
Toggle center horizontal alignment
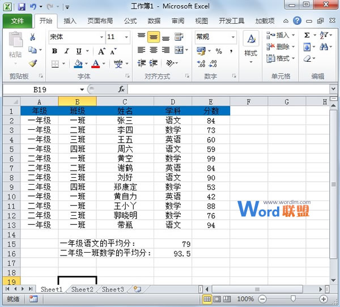click(x=154, y=51)
